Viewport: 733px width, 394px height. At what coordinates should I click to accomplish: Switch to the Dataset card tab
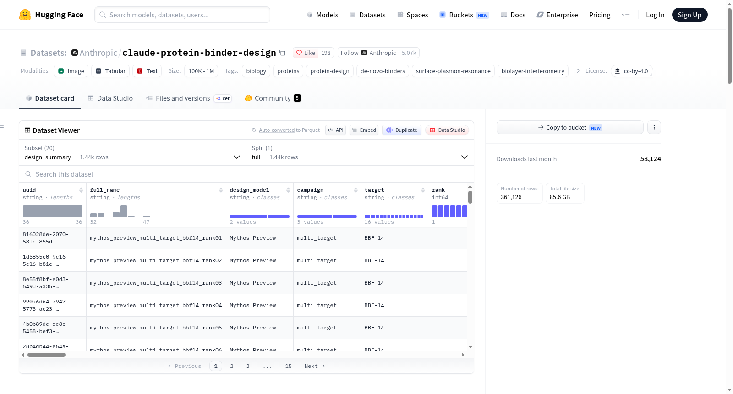coord(50,98)
